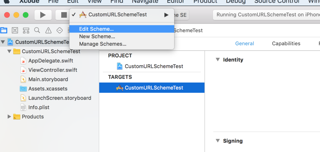Open the Test navigator diamond icon
The height and width of the screenshot is (152, 320).
59,30
